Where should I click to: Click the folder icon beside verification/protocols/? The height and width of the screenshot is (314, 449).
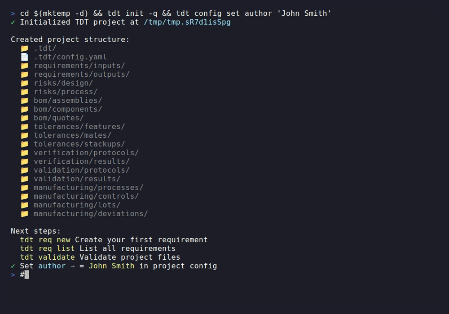point(24,153)
